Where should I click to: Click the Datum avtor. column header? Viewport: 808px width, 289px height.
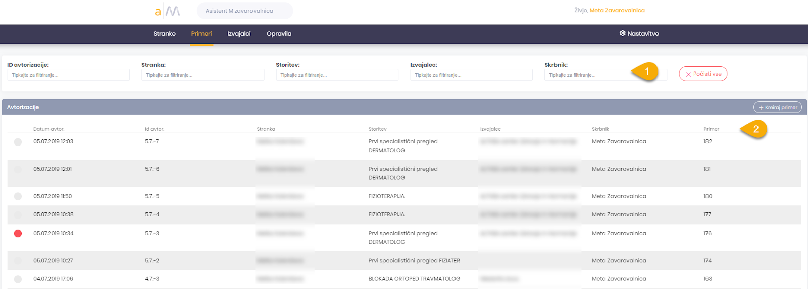click(49, 129)
